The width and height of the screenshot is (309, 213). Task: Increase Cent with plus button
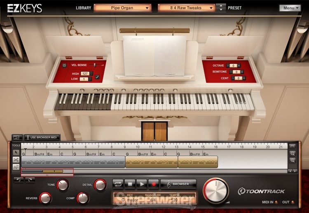tap(244, 78)
